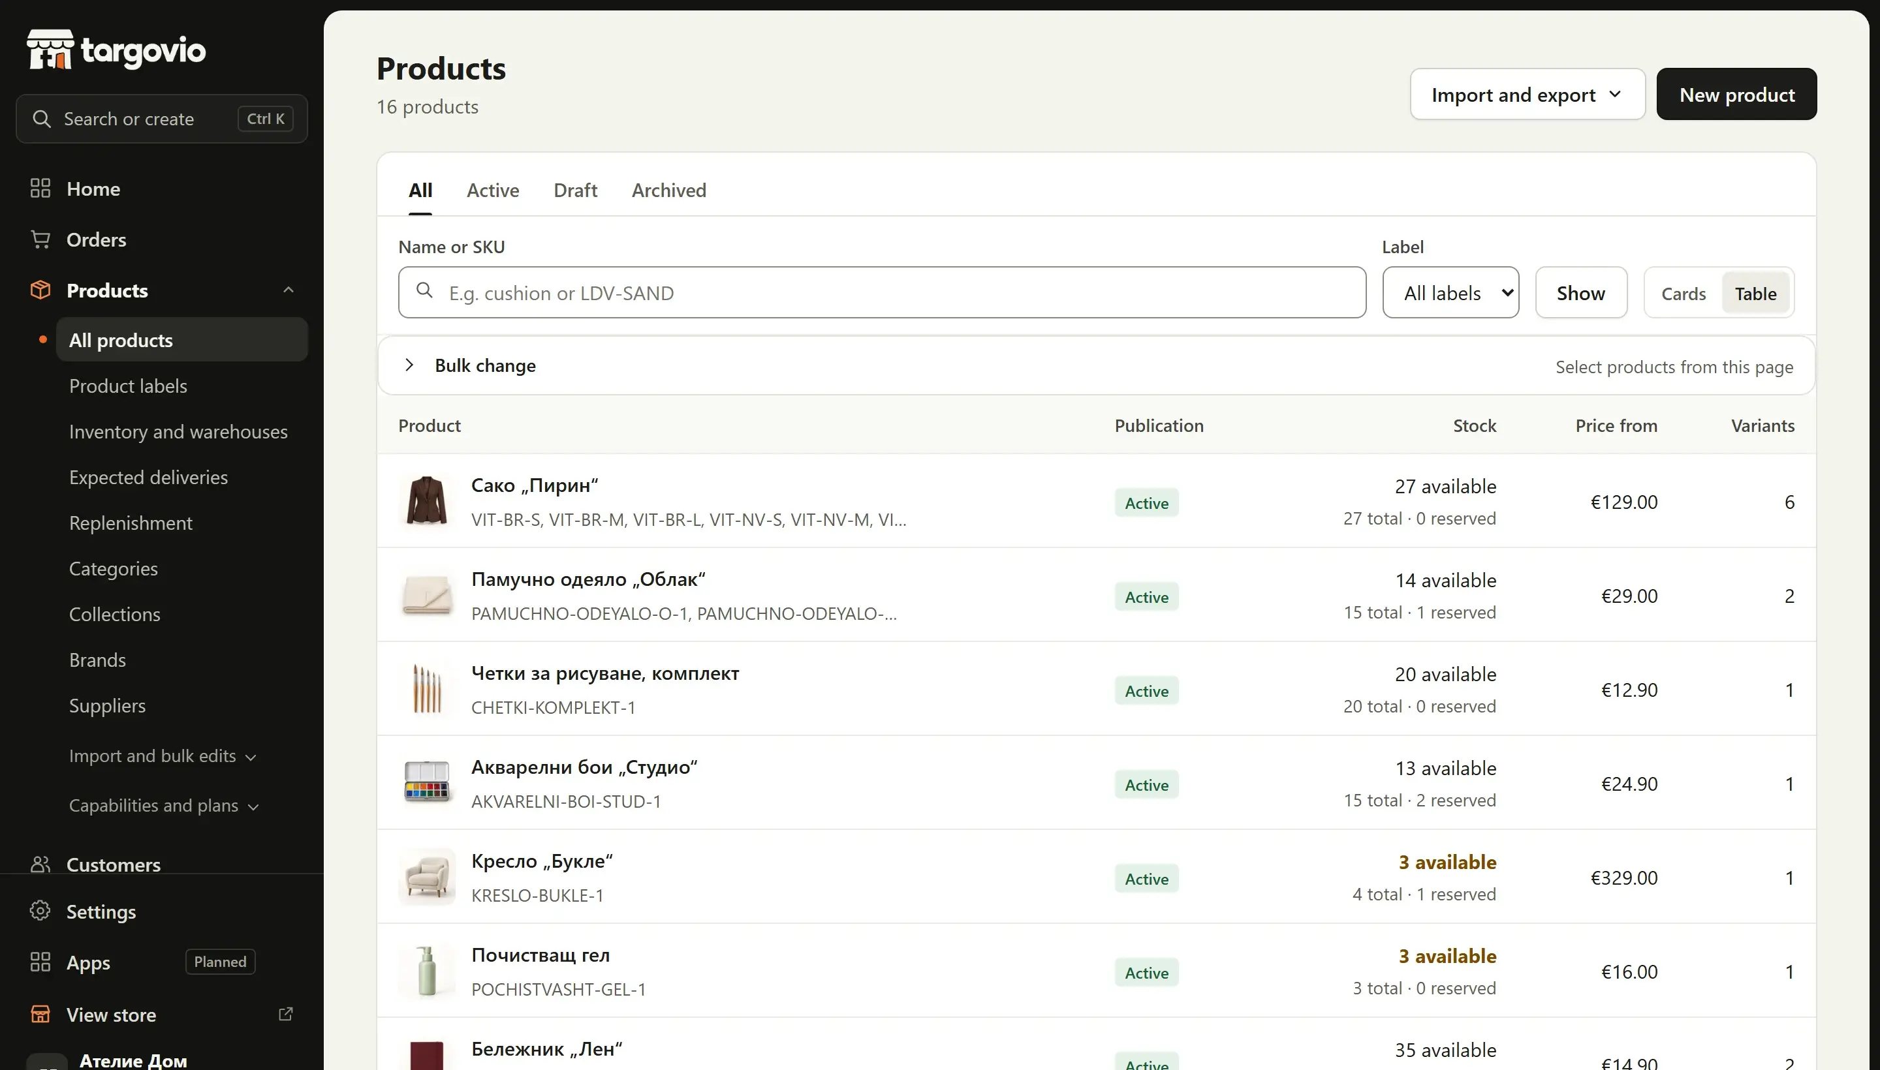
Task: Open the Акварелни бои „Студио“ paint set thumbnail
Action: click(x=427, y=784)
